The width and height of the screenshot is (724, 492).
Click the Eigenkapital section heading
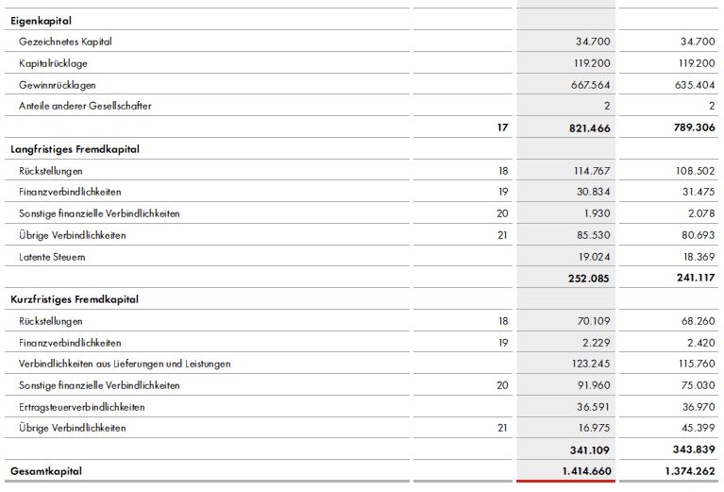(x=41, y=21)
